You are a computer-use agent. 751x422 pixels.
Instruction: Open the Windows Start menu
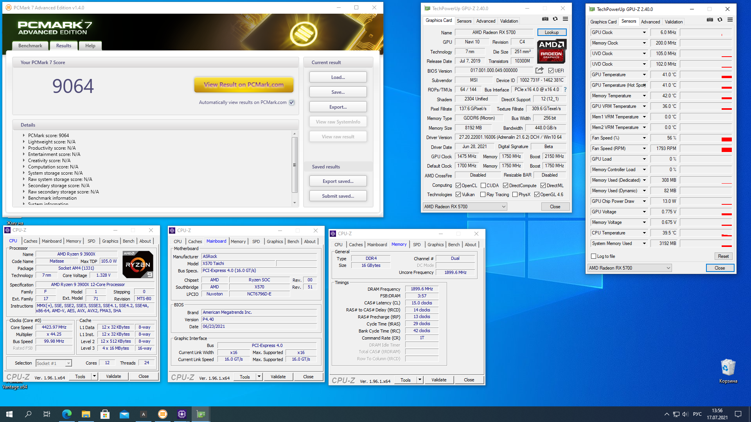click(x=9, y=414)
